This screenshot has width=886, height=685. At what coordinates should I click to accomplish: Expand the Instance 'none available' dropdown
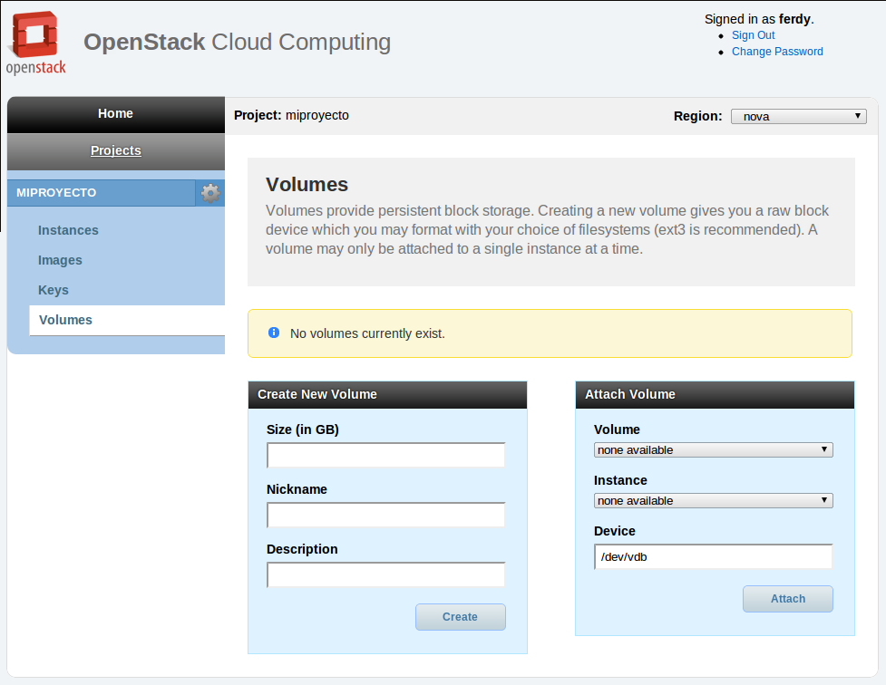[x=713, y=501]
